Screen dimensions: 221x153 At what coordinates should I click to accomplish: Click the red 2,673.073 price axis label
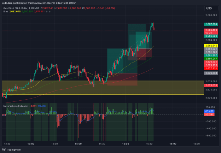point(211,86)
